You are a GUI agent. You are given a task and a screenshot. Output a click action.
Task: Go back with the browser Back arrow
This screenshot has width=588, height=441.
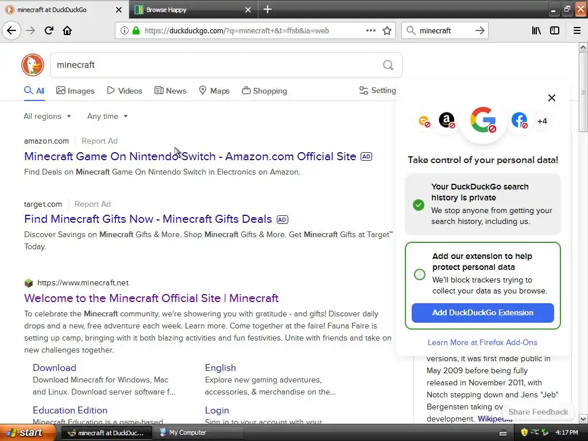[11, 30]
